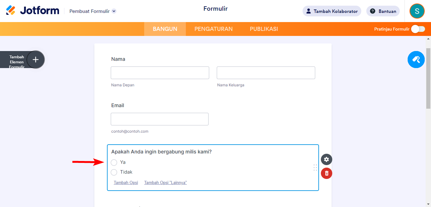
Task: Click the Tambah Kolaborator button
Action: 332,11
